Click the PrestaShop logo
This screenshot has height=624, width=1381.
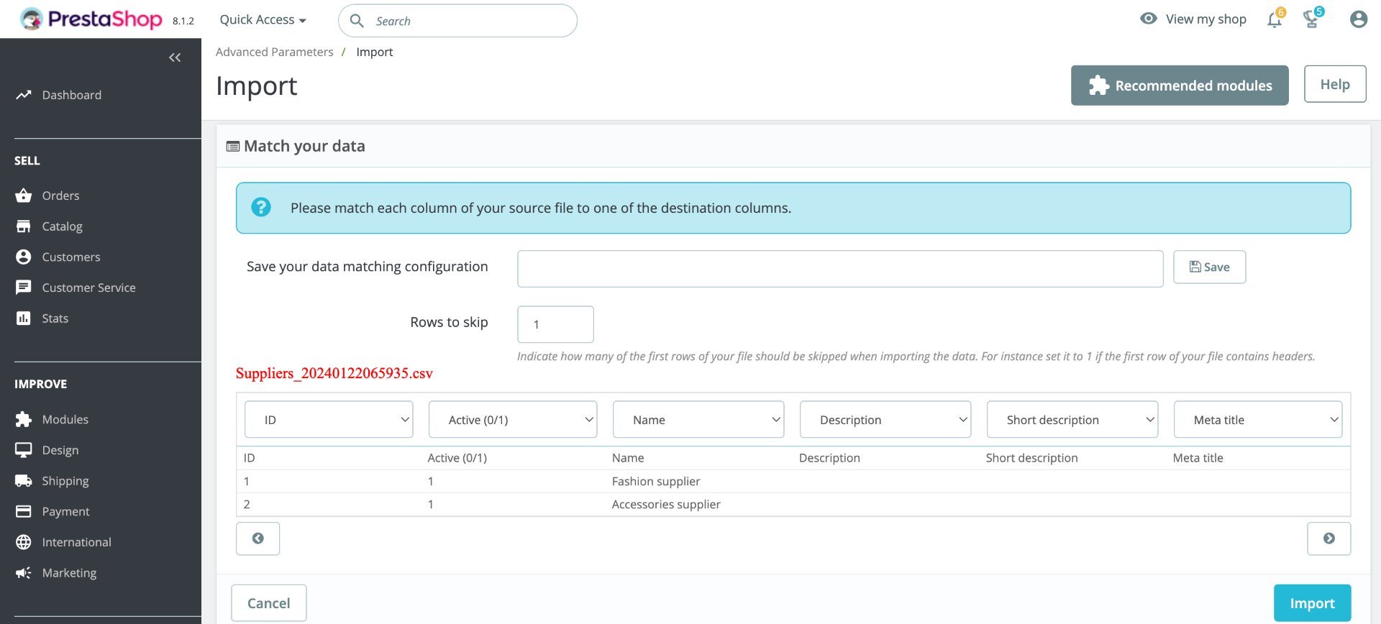coord(91,19)
